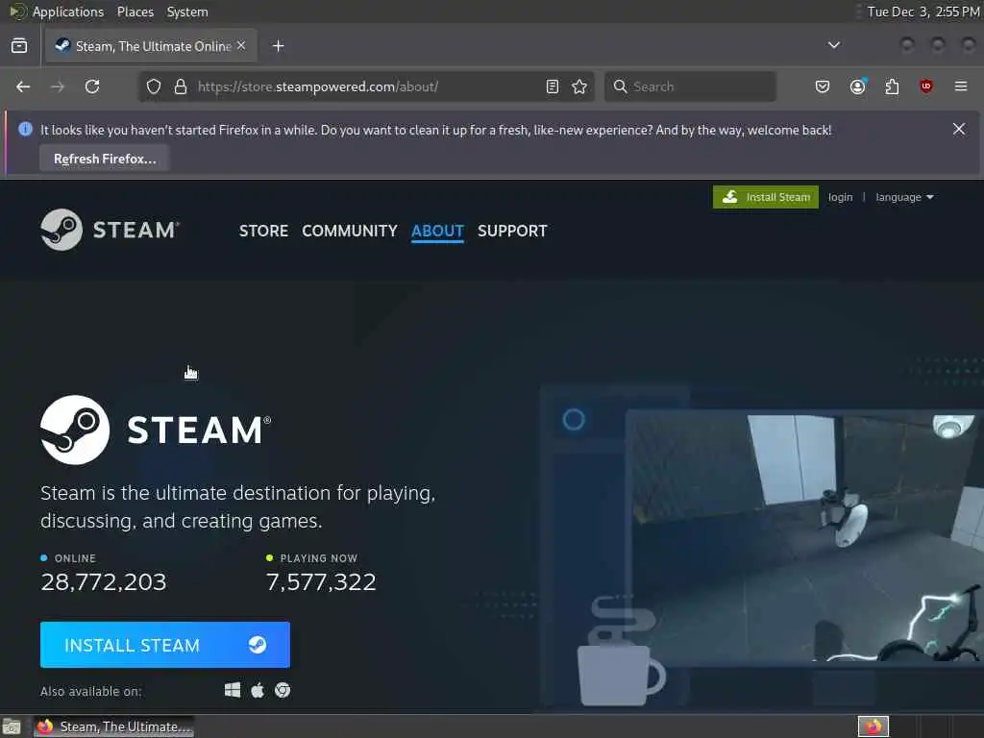Open the uBlock Origin extension icon
Image resolution: width=984 pixels, height=738 pixels.
[926, 86]
